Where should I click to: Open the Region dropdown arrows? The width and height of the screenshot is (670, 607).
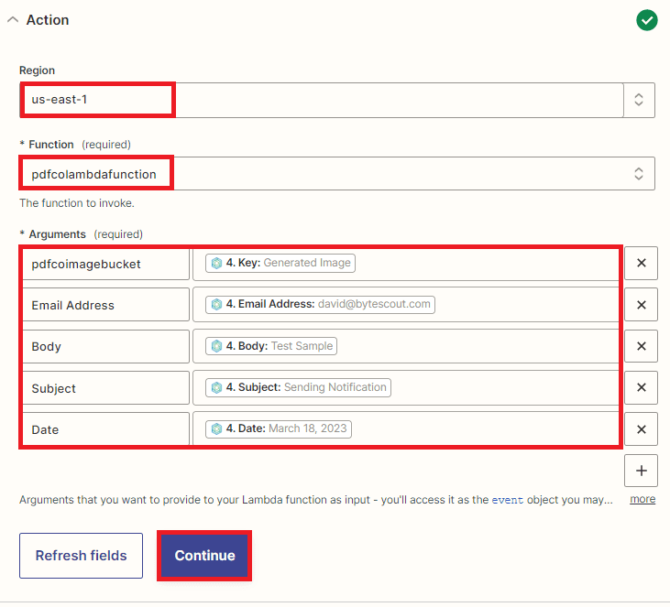639,100
